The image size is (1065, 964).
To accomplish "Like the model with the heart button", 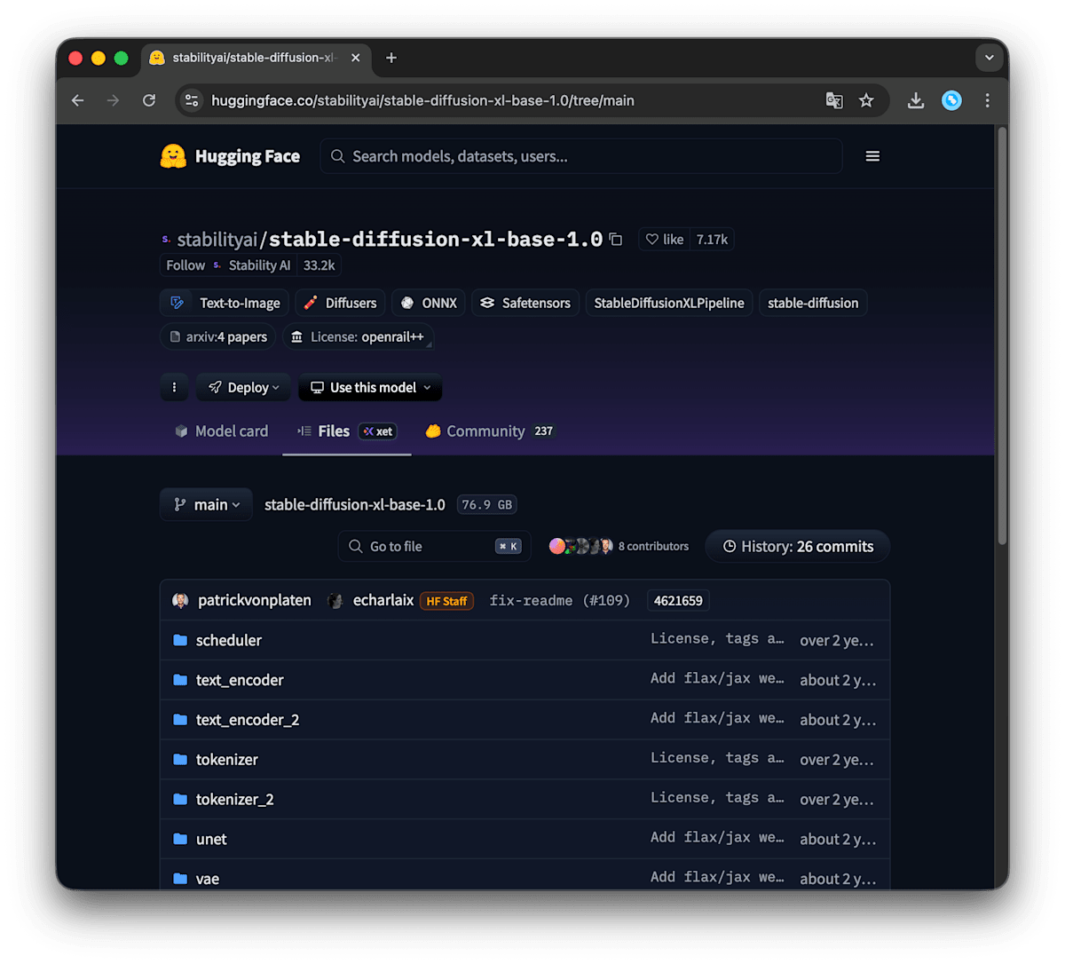I will point(664,240).
